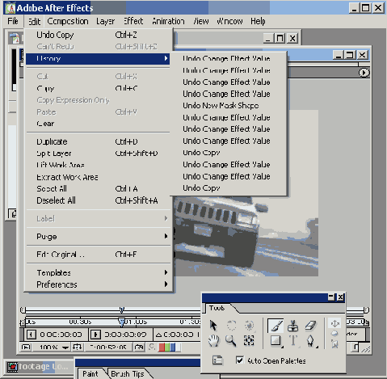Choose the World Axis mode icon

coord(334,334)
